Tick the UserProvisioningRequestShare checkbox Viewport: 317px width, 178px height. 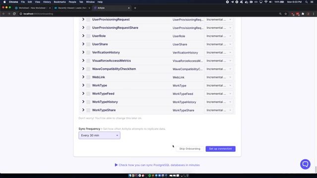pos(88,28)
